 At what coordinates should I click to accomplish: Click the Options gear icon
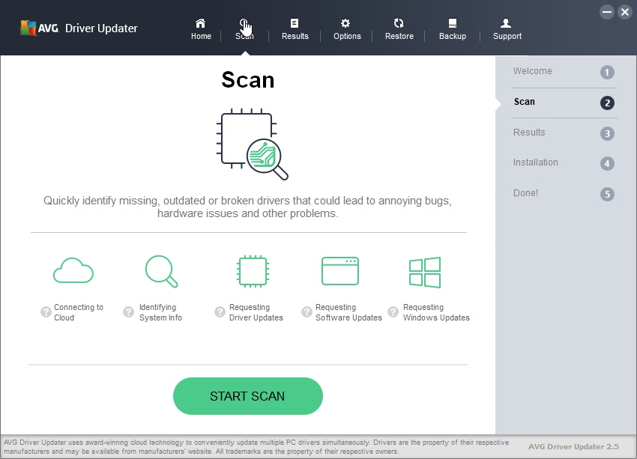pyautogui.click(x=345, y=23)
